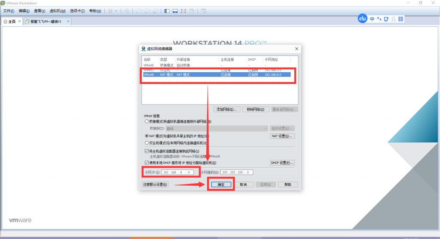Select the VMnet0 row in network list
The height and width of the screenshot is (239, 440).
217,65
